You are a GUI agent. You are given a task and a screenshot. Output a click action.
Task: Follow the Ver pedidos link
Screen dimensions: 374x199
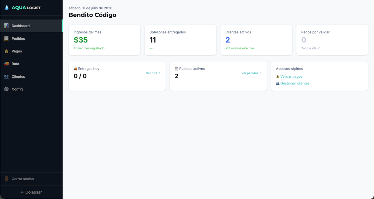[x=252, y=73]
